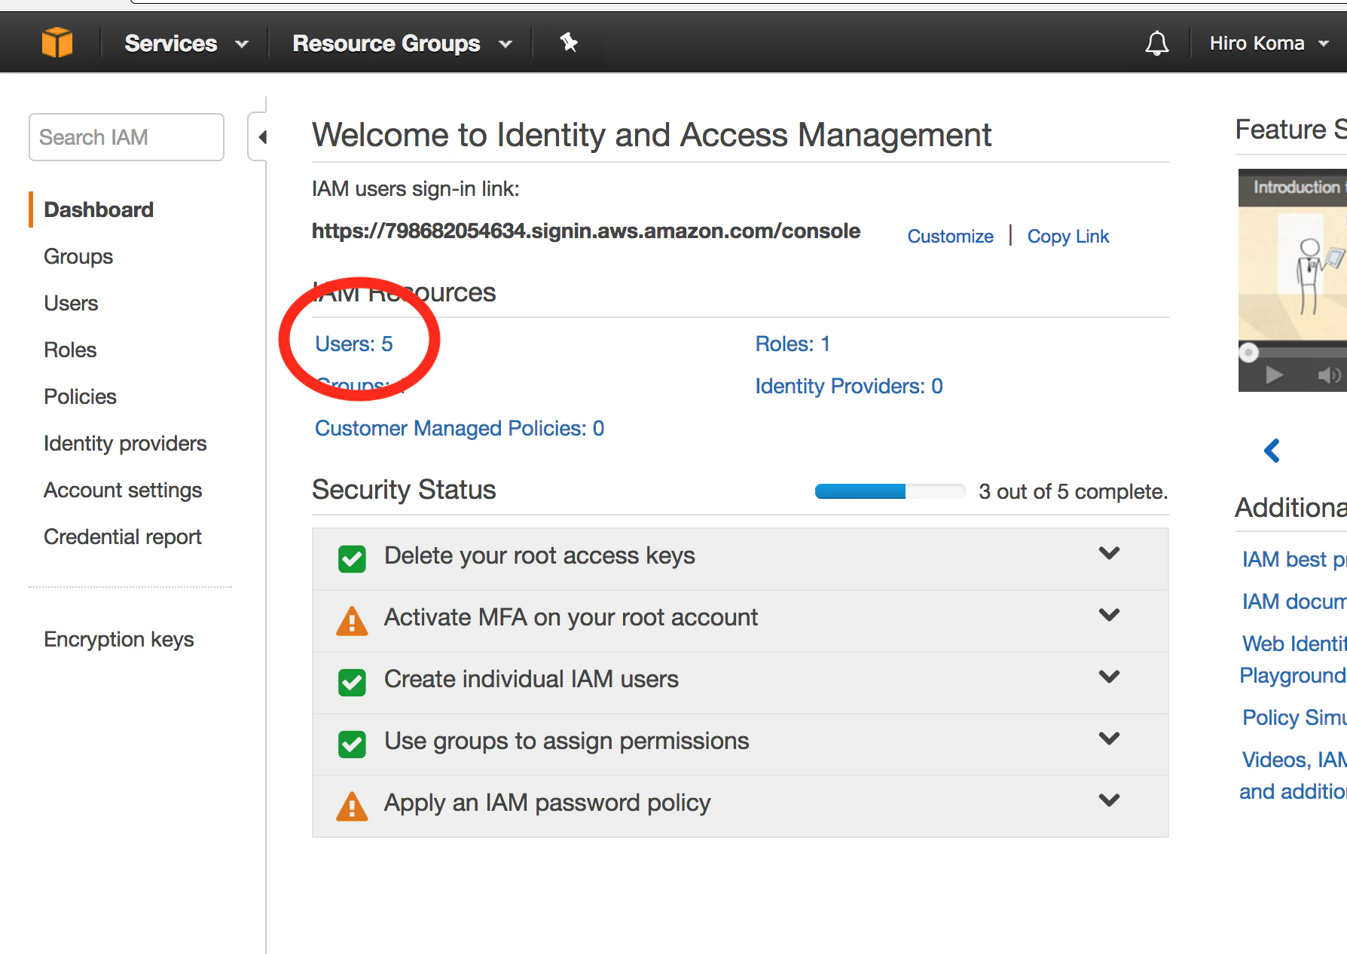Click the pin shortcut icon in the navbar

(569, 43)
